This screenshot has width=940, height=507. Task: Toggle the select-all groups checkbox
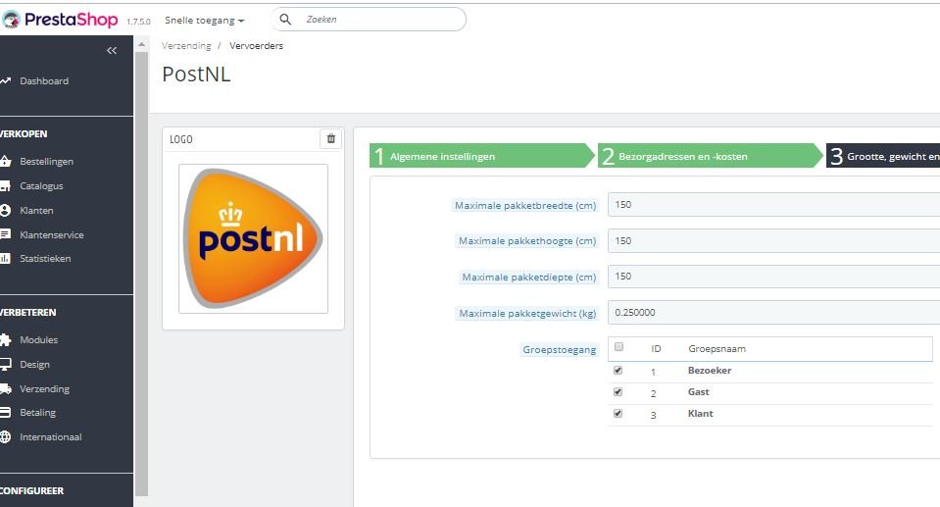[618, 347]
